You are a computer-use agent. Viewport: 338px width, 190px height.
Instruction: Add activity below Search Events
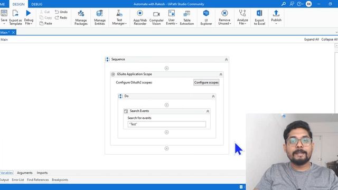[166, 132]
